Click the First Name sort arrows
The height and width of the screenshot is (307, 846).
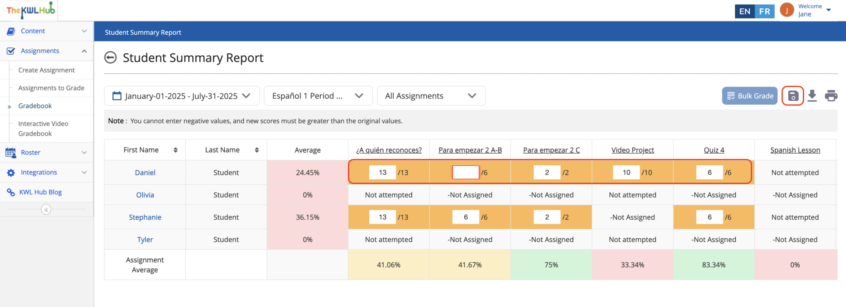176,150
